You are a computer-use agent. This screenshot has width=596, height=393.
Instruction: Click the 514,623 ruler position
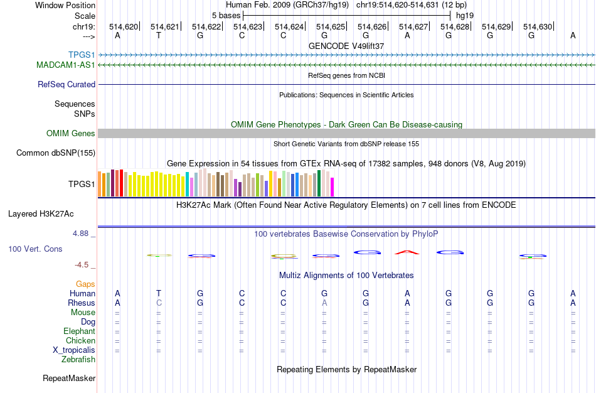pos(248,26)
